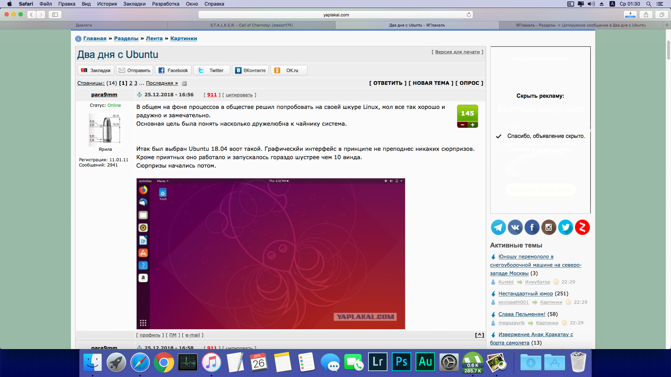Share the post via Facebook button
Viewport: 671px width, 377px height.
tap(173, 70)
